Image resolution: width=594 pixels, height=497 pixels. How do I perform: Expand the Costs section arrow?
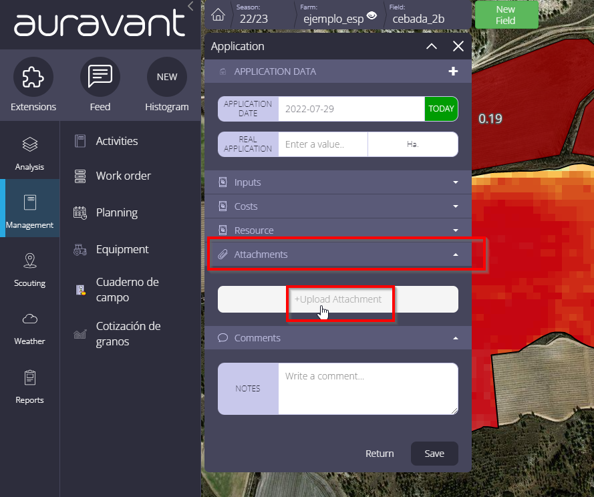pos(456,206)
